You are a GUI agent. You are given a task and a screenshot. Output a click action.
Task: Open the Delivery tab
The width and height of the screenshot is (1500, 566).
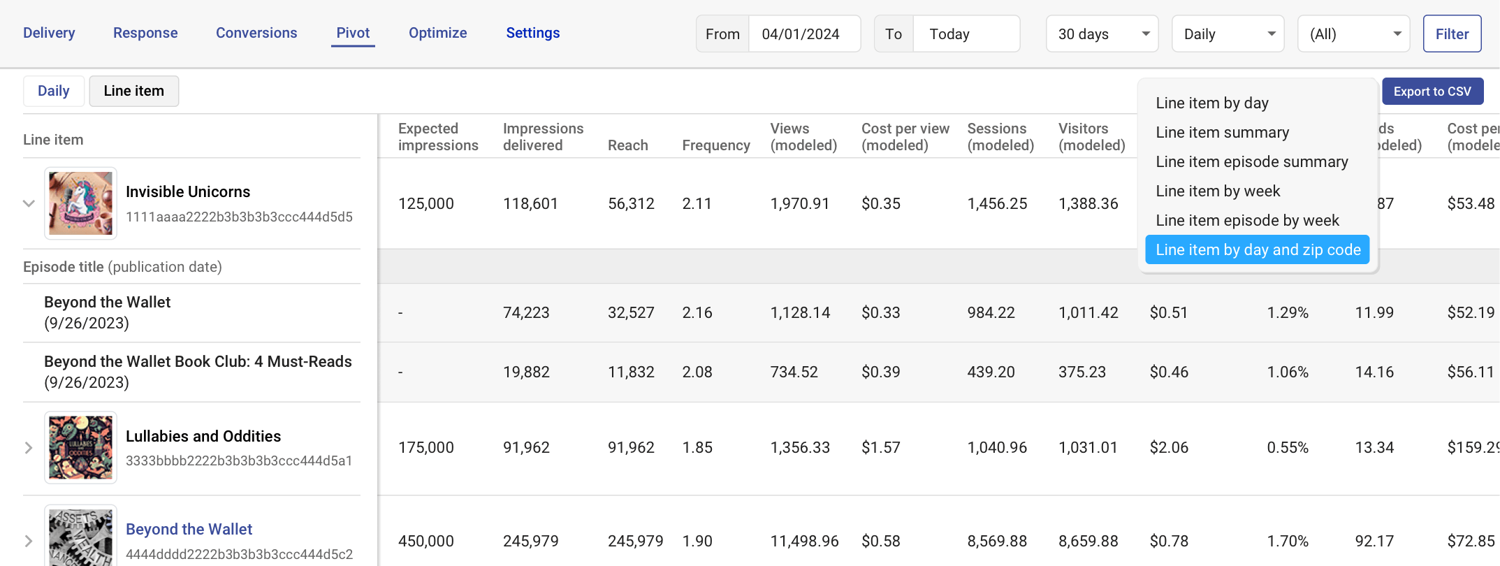(x=49, y=33)
